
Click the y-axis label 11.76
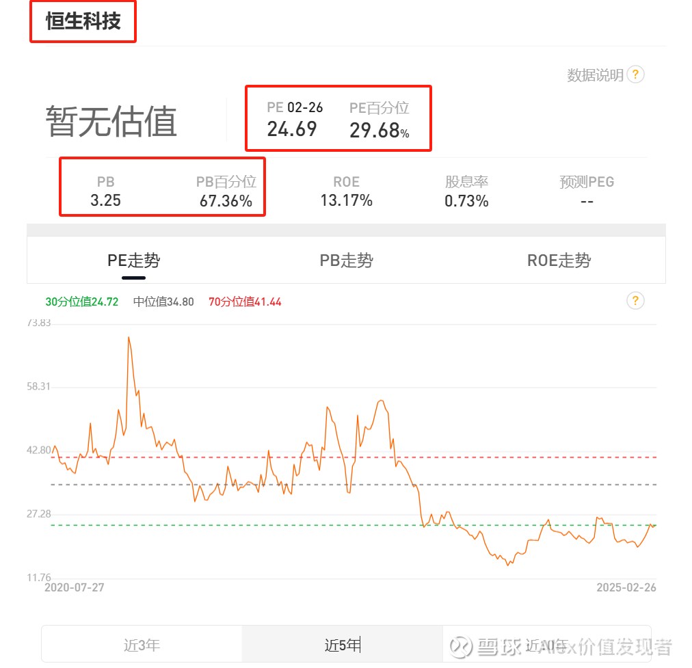39,577
